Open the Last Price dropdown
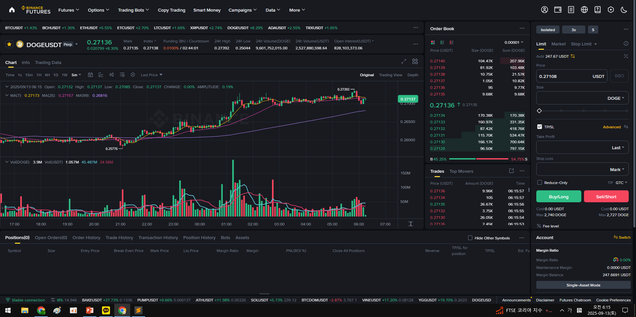The width and height of the screenshot is (636, 317). point(151,75)
